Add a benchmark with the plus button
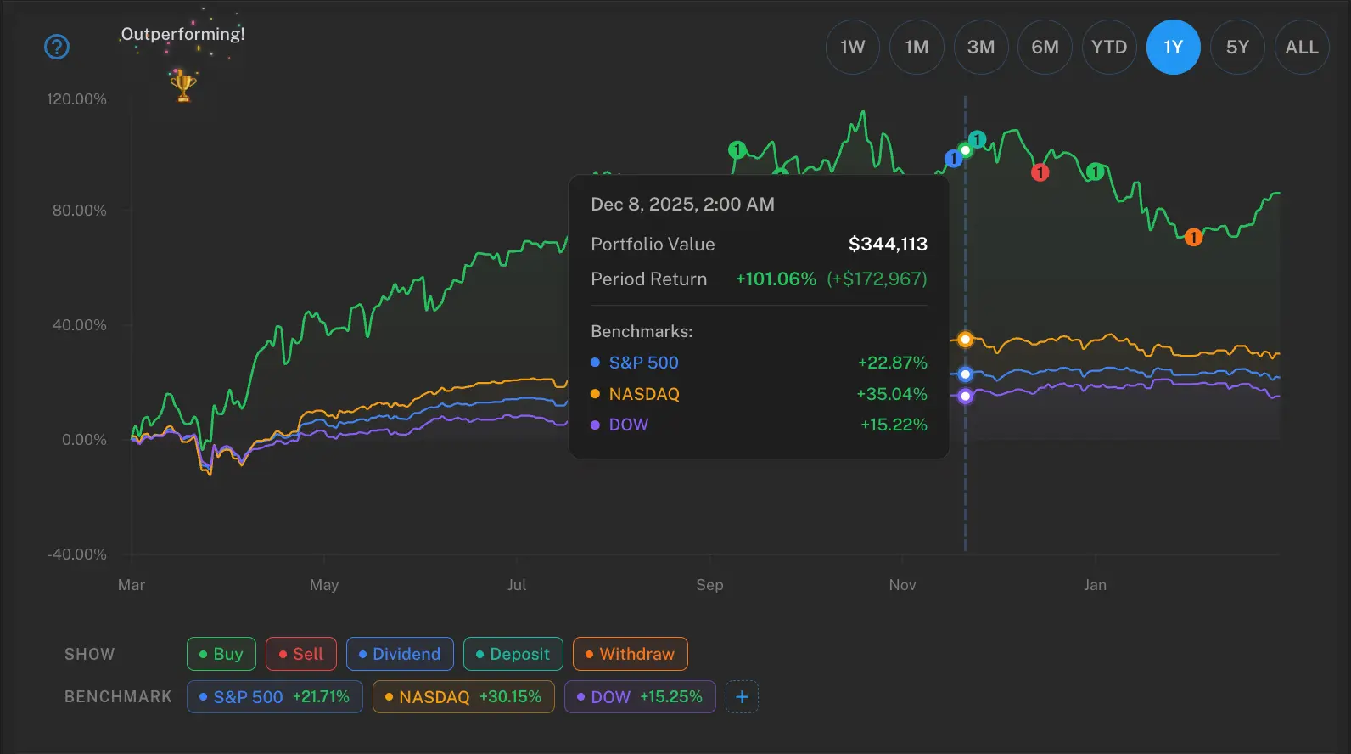Screen dimensions: 1351x754 point(742,697)
